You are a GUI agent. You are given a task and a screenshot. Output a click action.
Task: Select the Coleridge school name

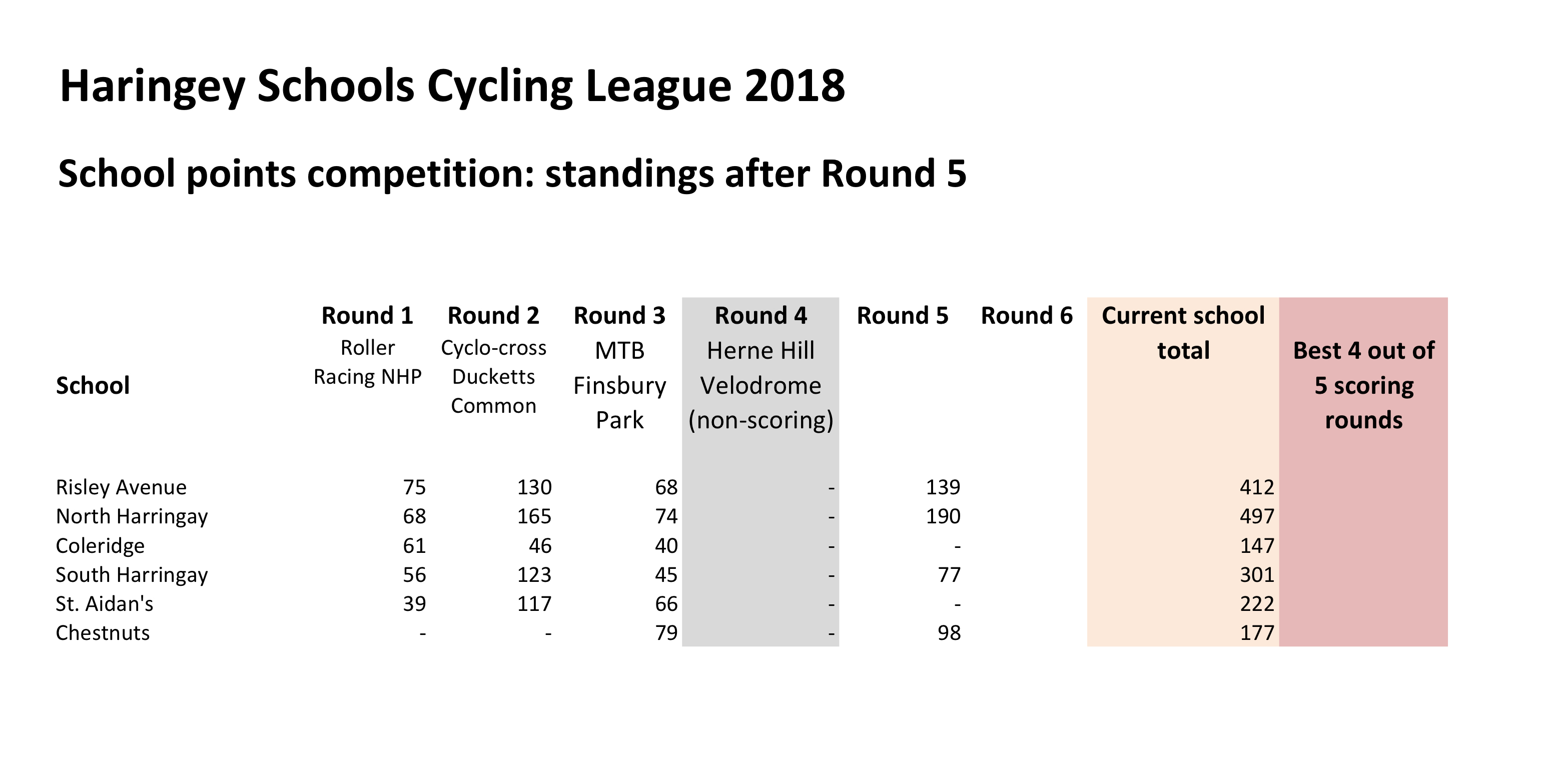tap(100, 546)
